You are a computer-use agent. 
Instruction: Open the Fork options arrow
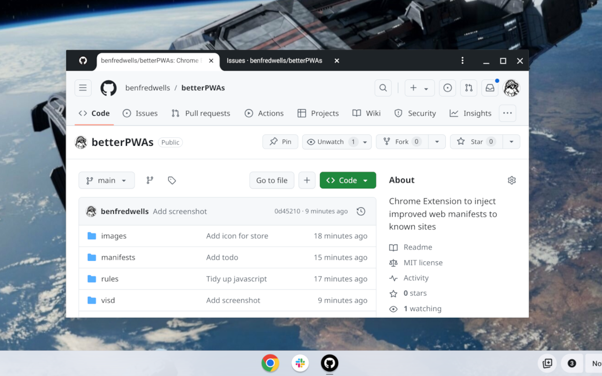pyautogui.click(x=437, y=141)
